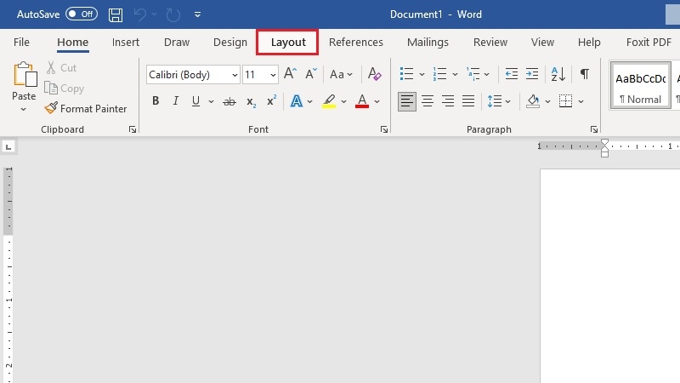Open the File tab

21,42
